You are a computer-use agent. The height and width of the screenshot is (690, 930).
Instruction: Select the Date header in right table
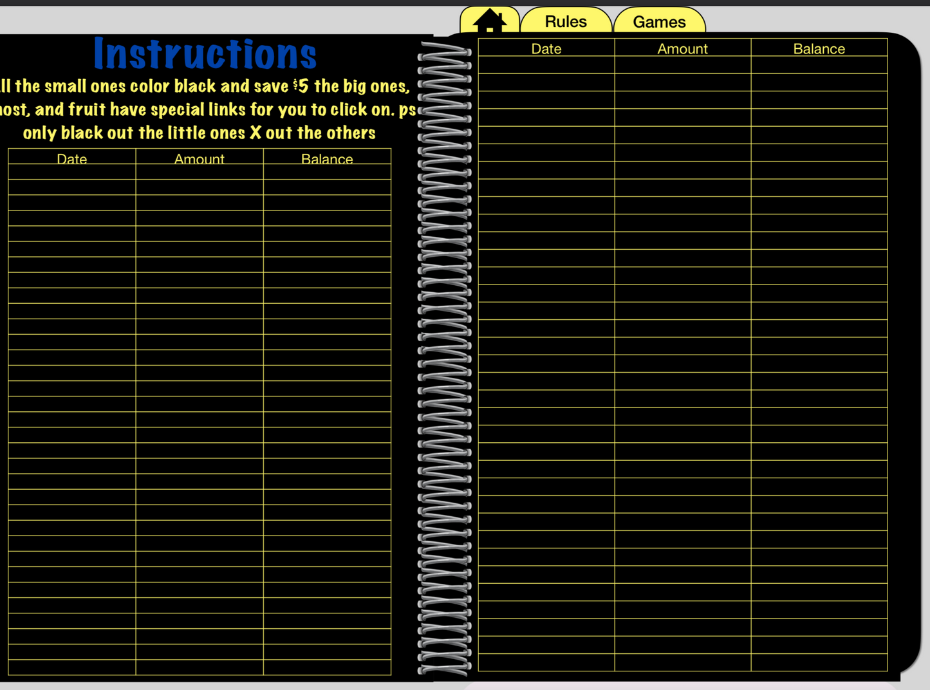pos(546,48)
